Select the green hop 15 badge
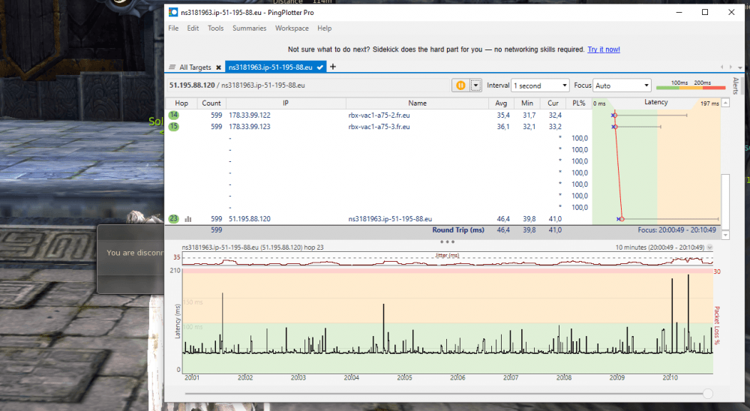The width and height of the screenshot is (750, 411). point(174,127)
